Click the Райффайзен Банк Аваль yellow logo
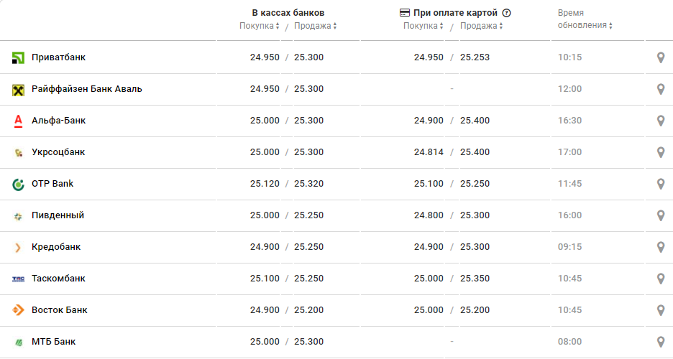 19,89
